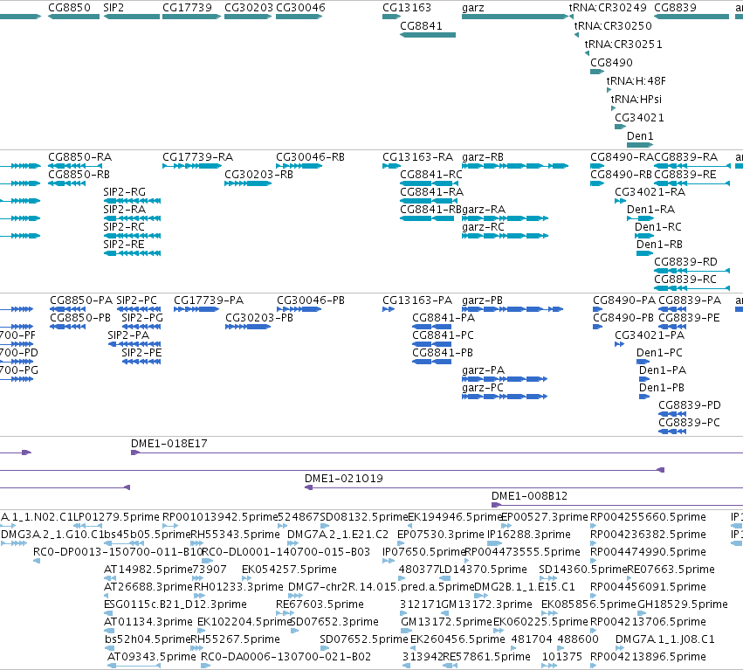
Task: Click the CG8490-PA protein label
Action: (624, 300)
